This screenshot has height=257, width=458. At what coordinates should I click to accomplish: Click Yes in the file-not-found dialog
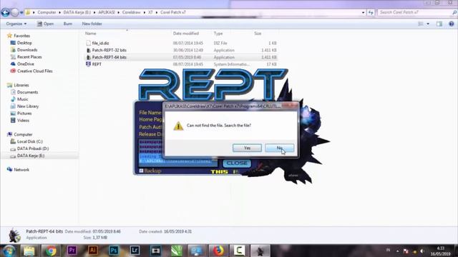[247, 148]
